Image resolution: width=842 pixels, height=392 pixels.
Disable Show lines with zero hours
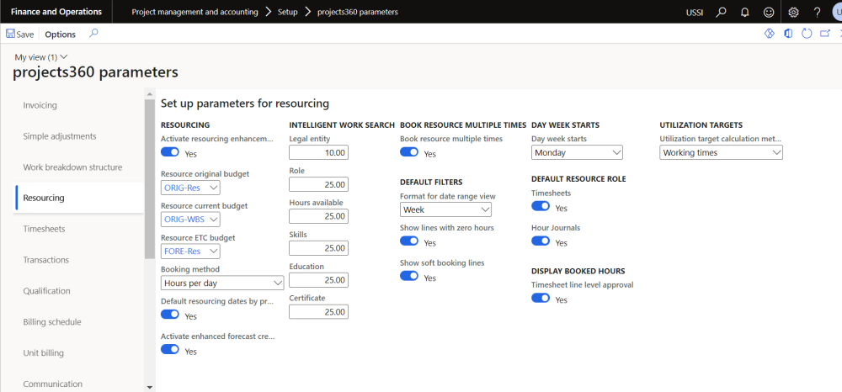coord(409,241)
